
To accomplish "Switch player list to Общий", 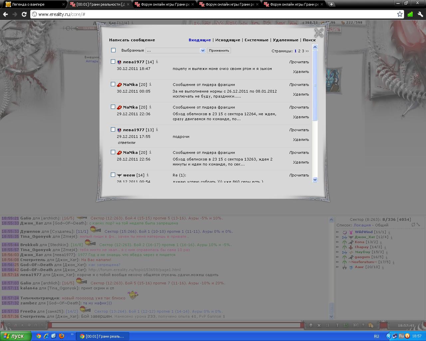I will coord(382,225).
